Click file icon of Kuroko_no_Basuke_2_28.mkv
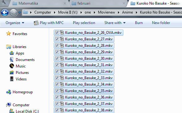Image resolution: width=182 pixels, height=113 pixels. [62, 46]
